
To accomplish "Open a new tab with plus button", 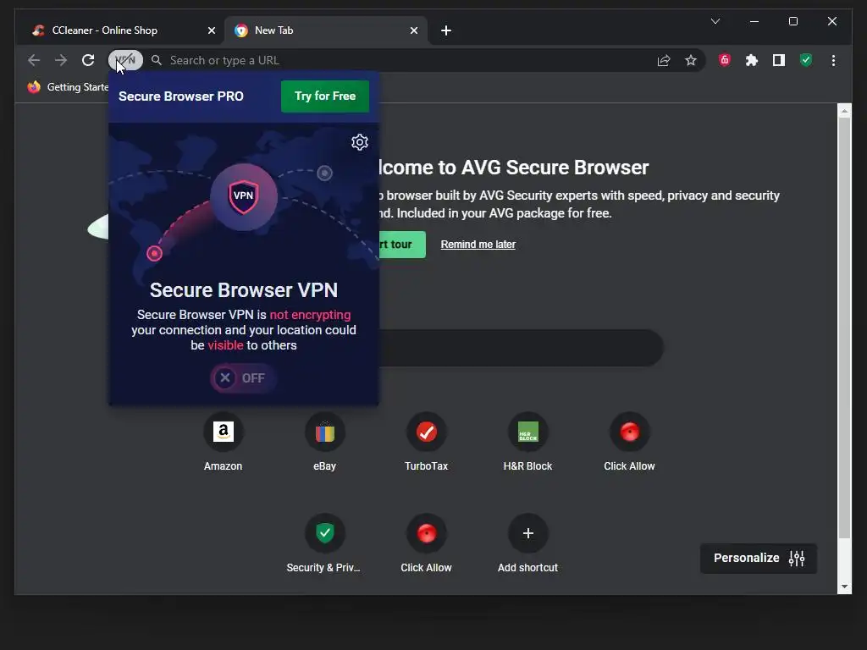I will 446,30.
